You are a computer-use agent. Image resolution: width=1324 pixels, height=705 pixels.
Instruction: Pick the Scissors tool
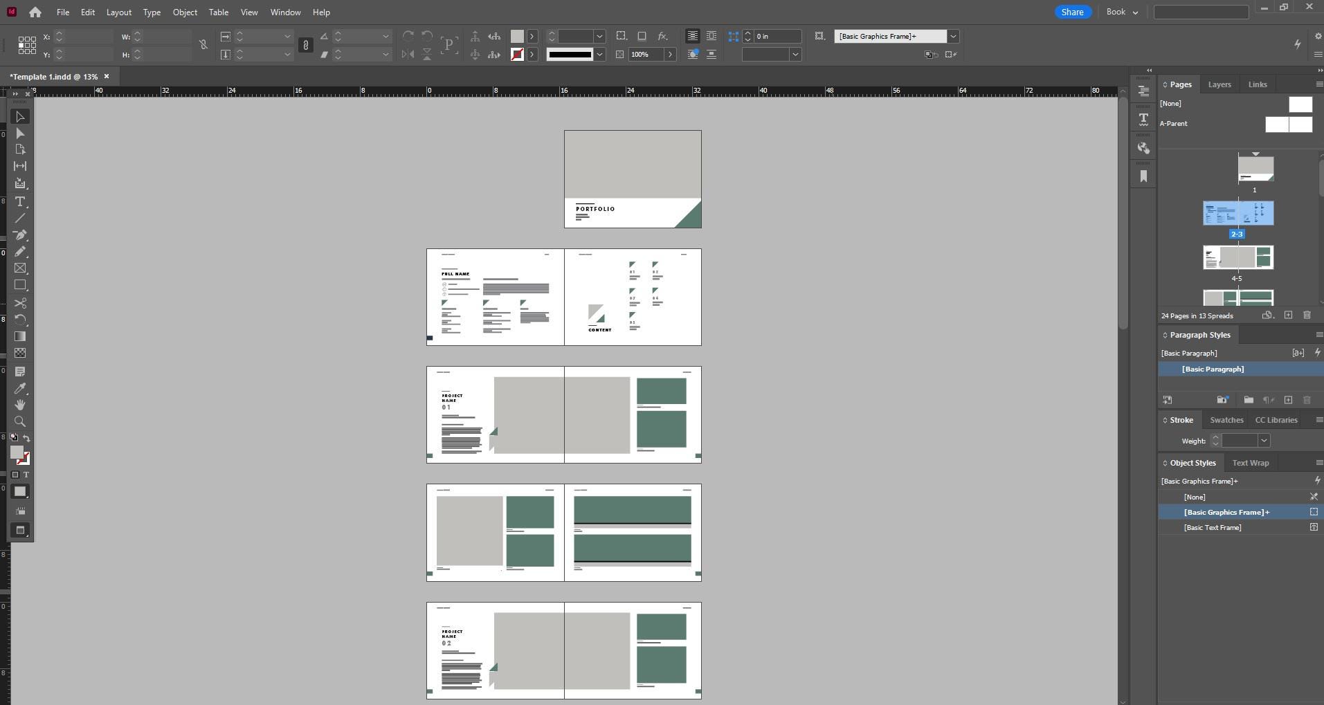point(20,303)
